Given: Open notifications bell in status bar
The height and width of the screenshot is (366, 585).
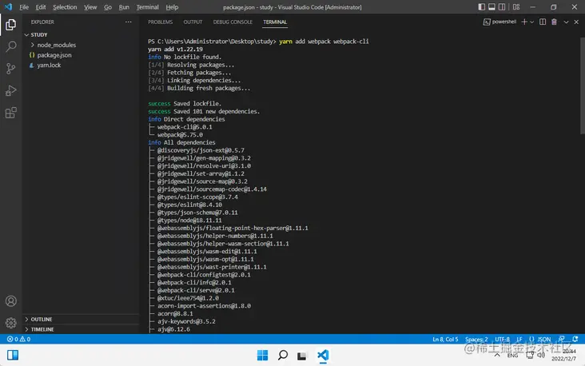Looking at the screenshot, I should (575, 339).
